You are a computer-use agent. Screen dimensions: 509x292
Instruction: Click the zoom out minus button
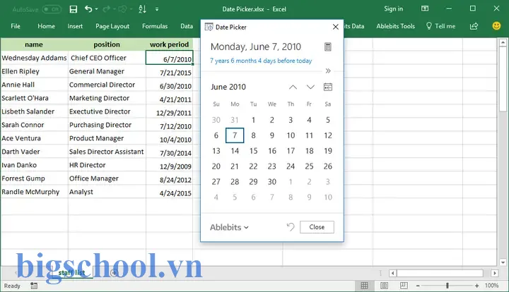point(418,286)
